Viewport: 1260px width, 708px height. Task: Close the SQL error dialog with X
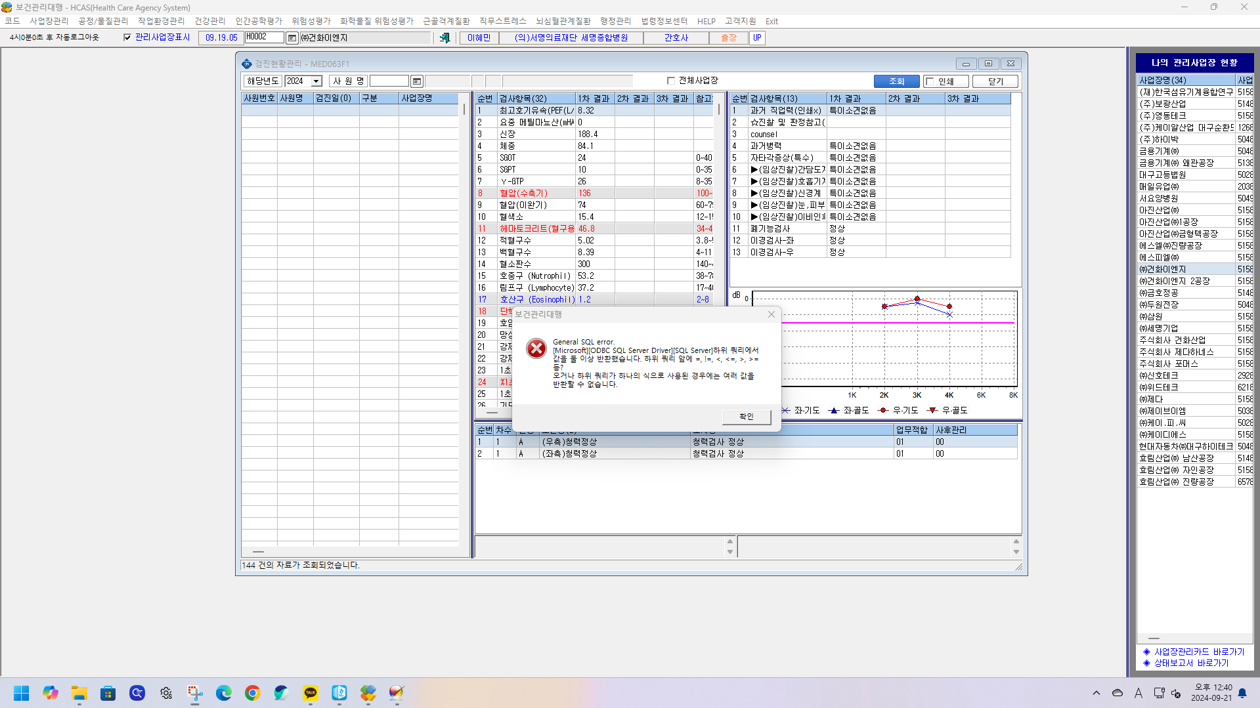(x=771, y=314)
